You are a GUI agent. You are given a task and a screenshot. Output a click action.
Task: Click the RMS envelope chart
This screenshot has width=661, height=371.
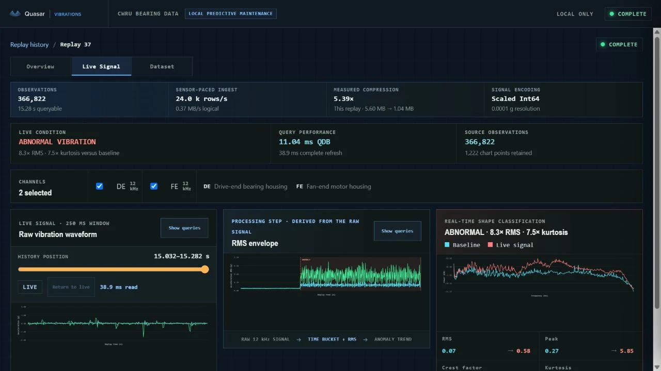[326, 276]
